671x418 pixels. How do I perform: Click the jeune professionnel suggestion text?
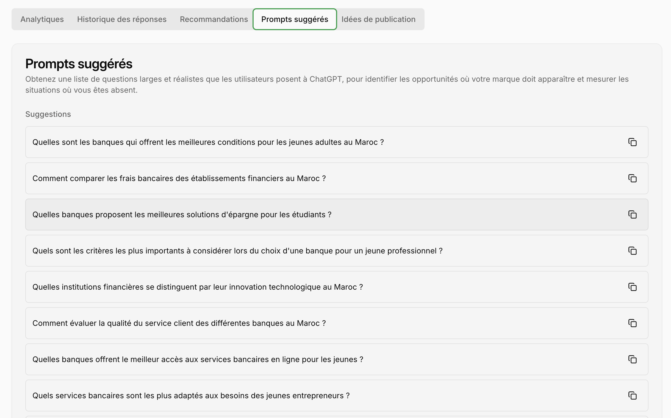coord(237,251)
